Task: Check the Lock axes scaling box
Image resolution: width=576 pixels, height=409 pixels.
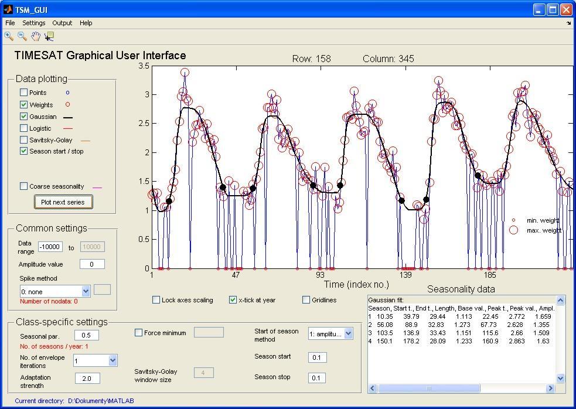Action: point(156,300)
